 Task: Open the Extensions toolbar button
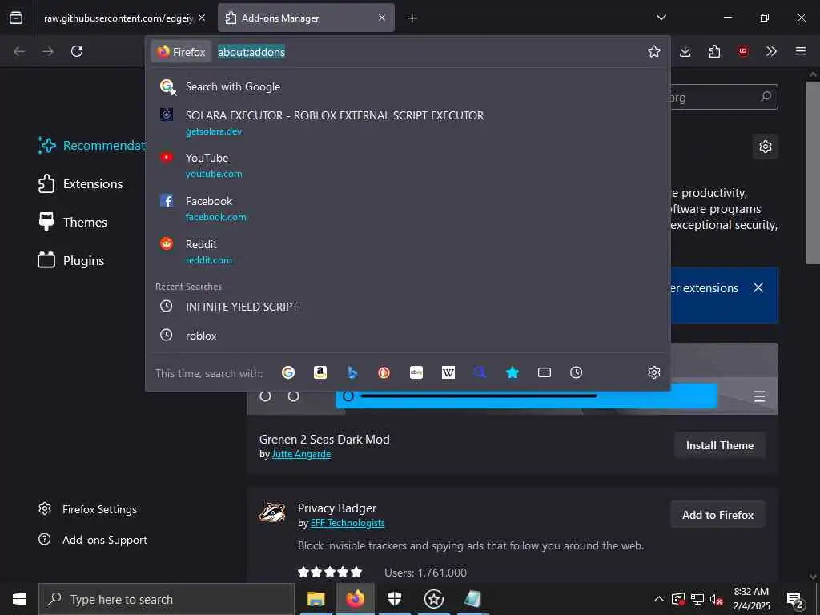[x=714, y=51]
